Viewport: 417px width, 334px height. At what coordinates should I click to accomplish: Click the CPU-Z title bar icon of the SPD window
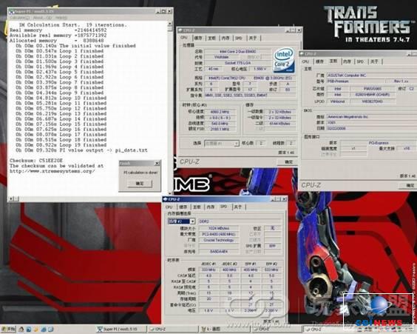(x=165, y=199)
